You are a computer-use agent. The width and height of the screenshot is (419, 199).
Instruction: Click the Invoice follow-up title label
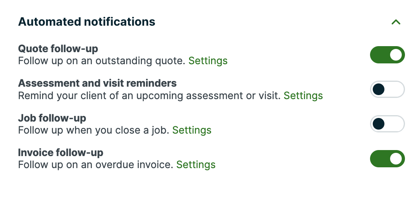coord(61,152)
